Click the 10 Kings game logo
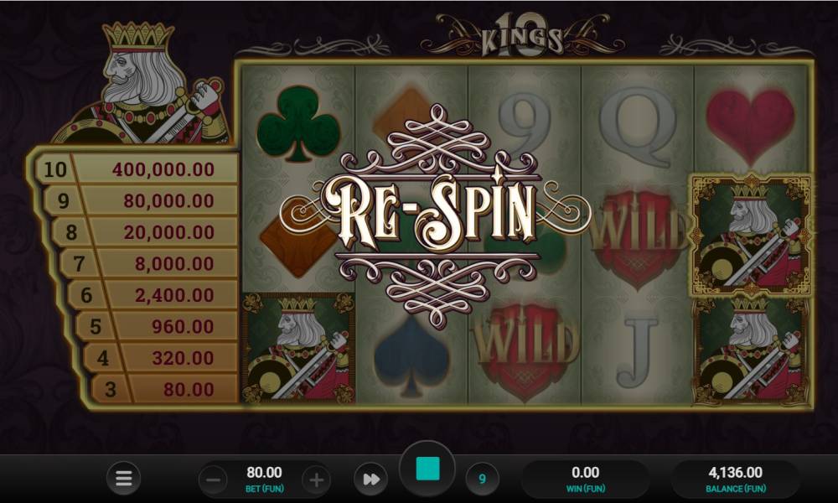838x503 pixels. pos(521,34)
